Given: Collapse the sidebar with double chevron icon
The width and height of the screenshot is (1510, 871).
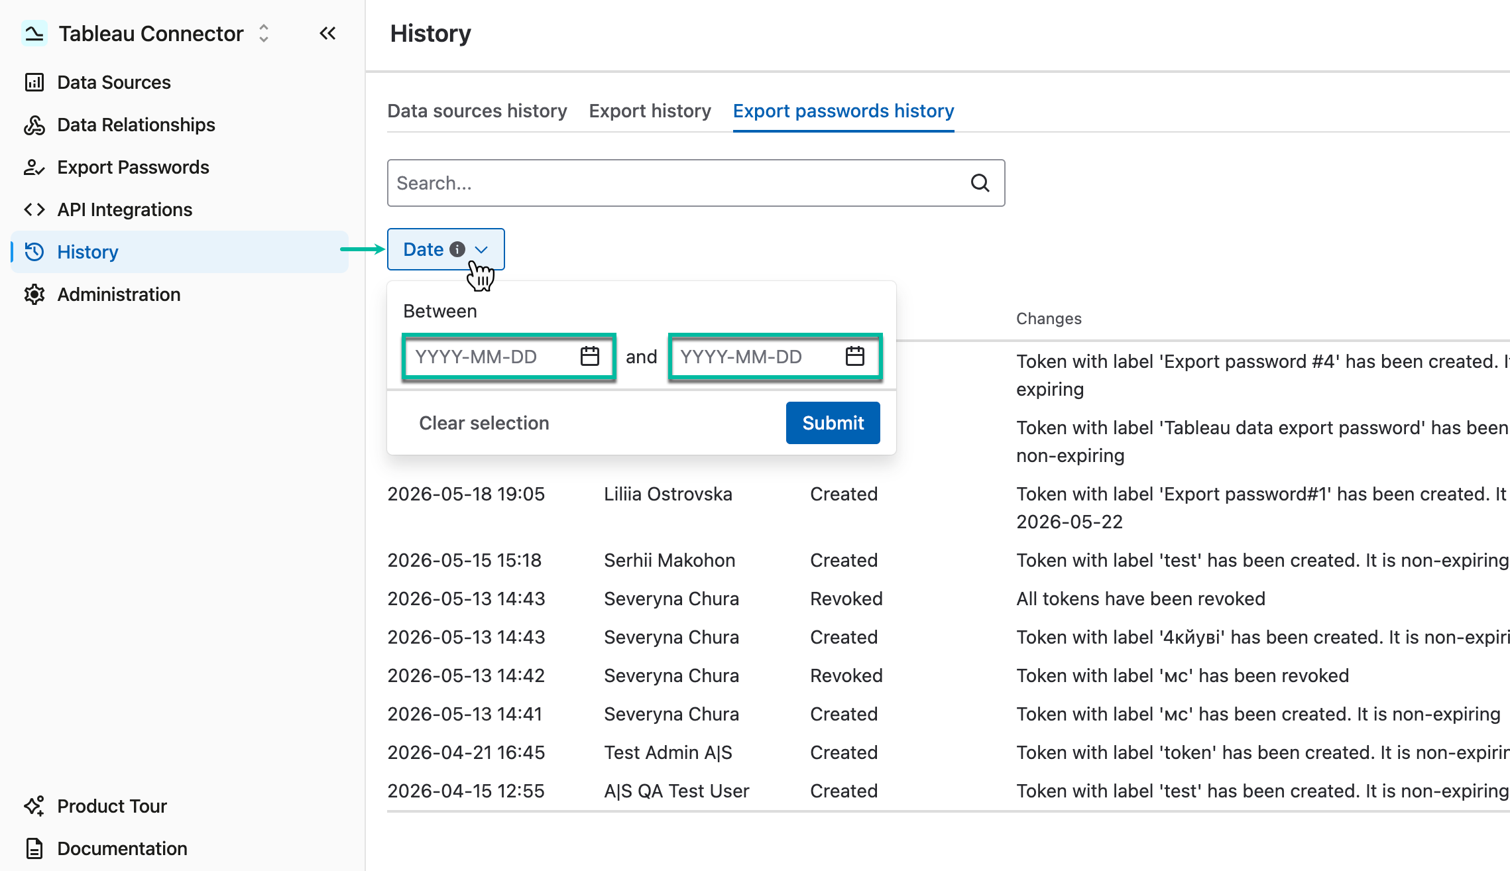Looking at the screenshot, I should tap(327, 33).
